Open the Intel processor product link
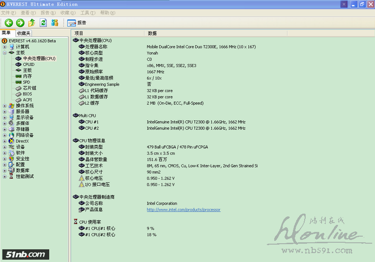The image size is (375, 262). point(183,210)
